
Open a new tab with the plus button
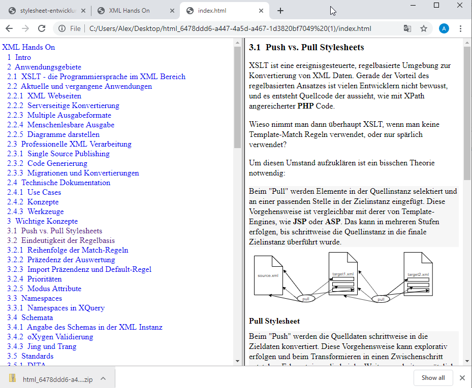click(x=280, y=11)
